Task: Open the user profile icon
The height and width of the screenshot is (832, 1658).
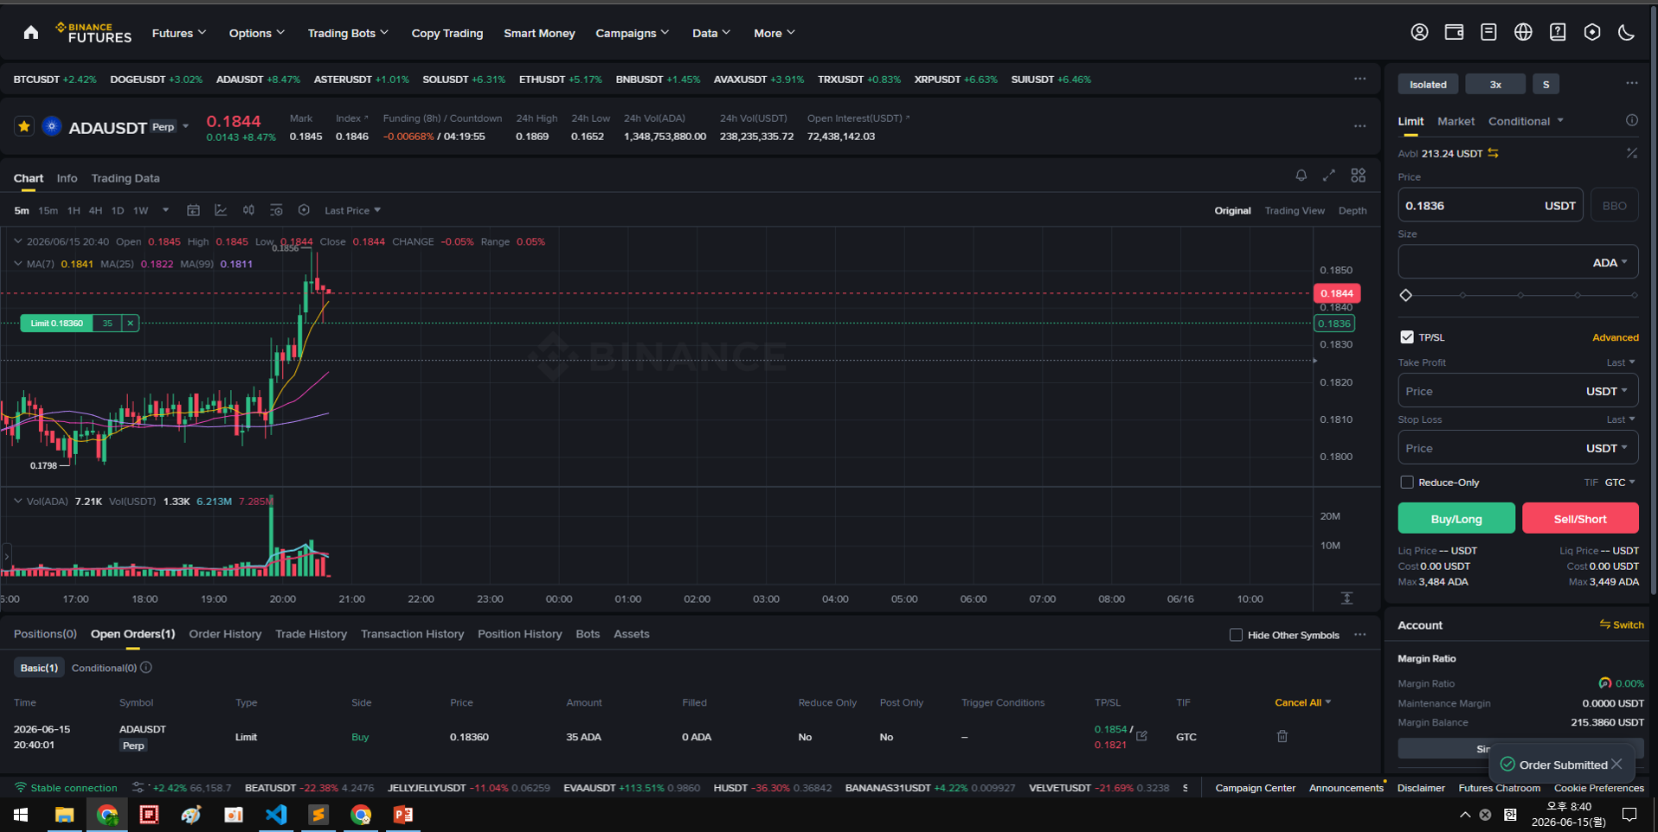Action: tap(1419, 32)
